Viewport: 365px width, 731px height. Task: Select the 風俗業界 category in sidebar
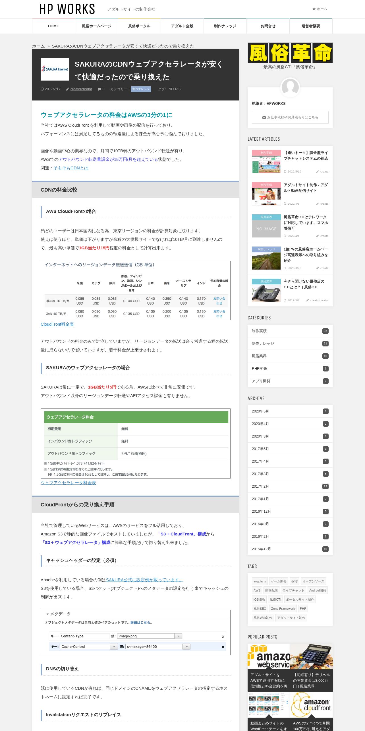[290, 356]
